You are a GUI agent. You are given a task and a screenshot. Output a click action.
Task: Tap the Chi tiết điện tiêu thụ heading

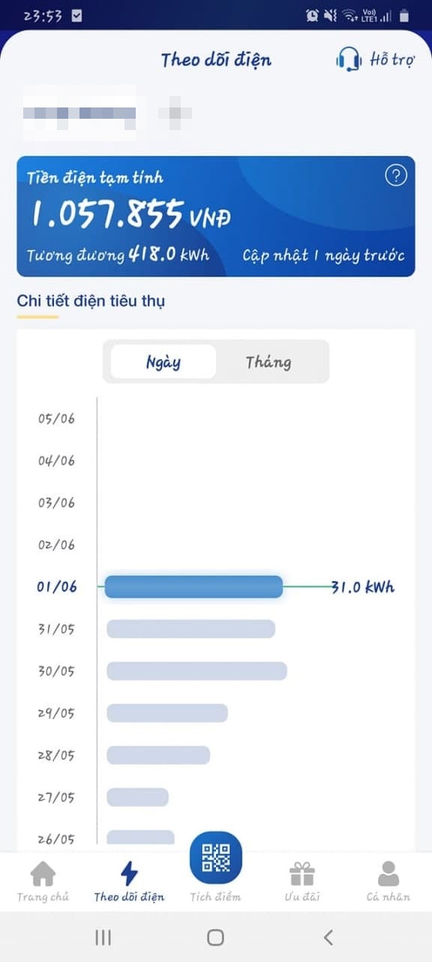point(91,301)
